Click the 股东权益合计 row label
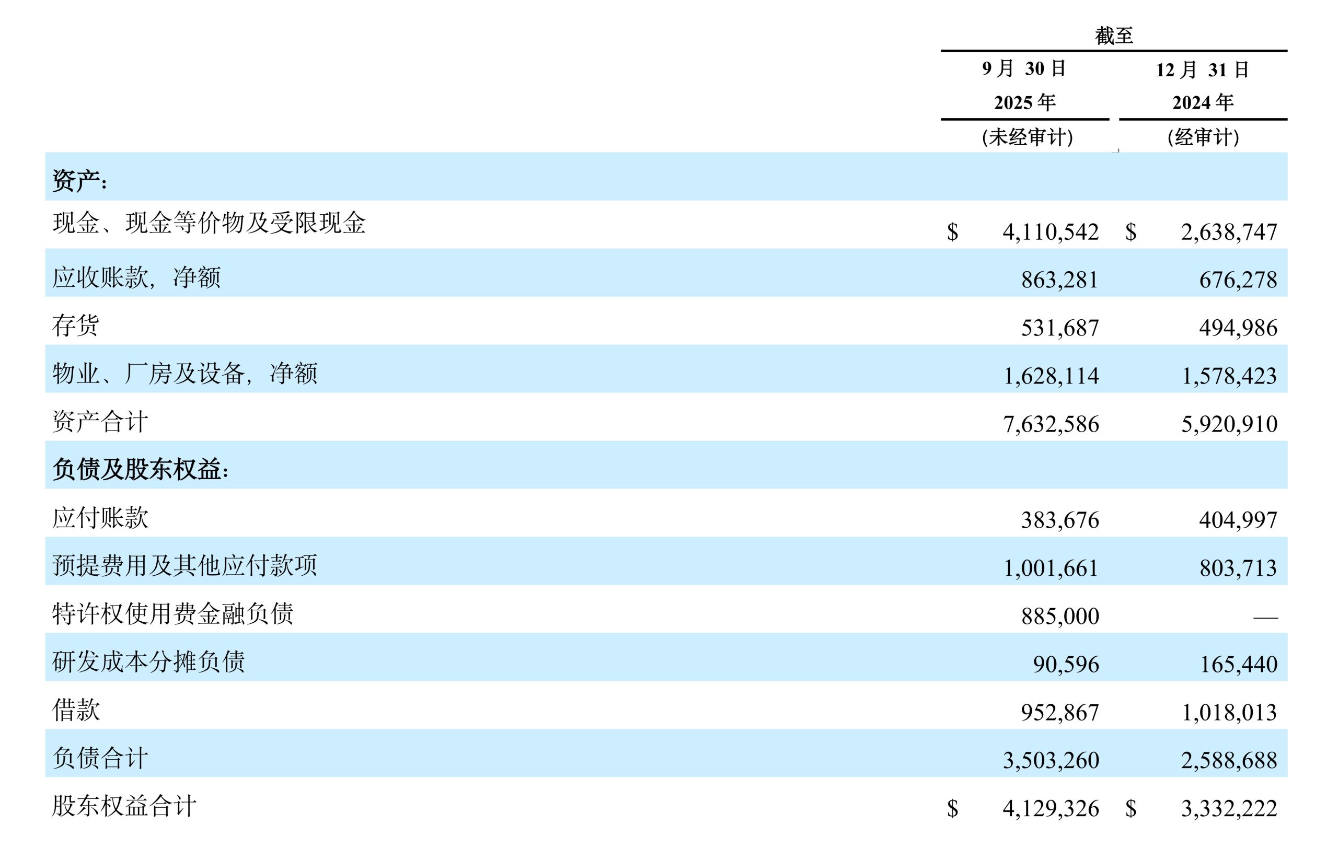Viewport: 1338px width, 860px height. (124, 806)
